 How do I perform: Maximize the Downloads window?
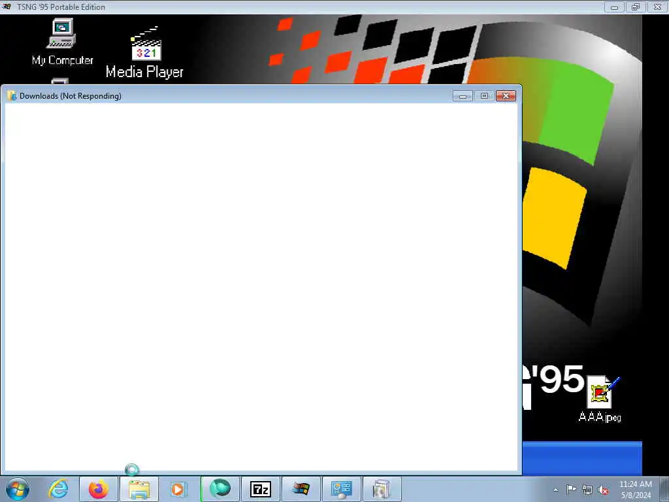[x=484, y=96]
